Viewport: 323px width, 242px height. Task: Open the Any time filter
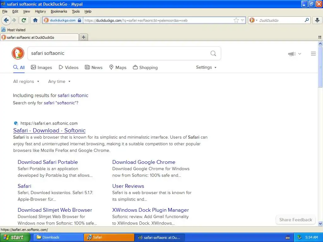point(59,82)
